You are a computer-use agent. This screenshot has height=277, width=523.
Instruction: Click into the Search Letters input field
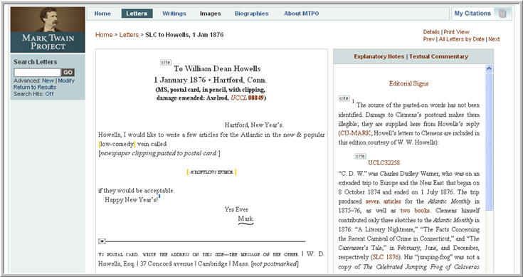(x=37, y=73)
